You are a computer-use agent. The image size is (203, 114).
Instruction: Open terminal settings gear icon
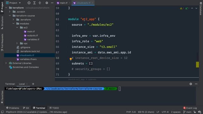(191, 84)
